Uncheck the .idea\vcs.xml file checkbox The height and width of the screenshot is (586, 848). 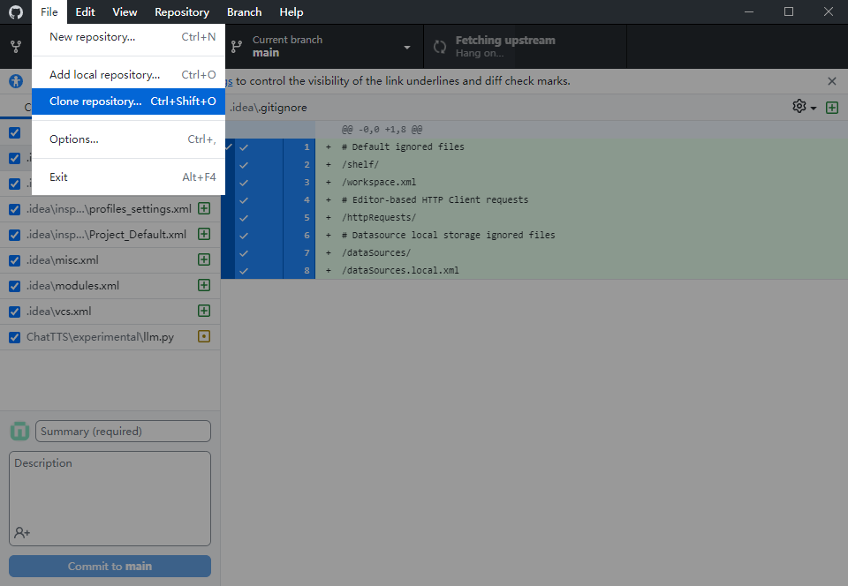coord(15,312)
